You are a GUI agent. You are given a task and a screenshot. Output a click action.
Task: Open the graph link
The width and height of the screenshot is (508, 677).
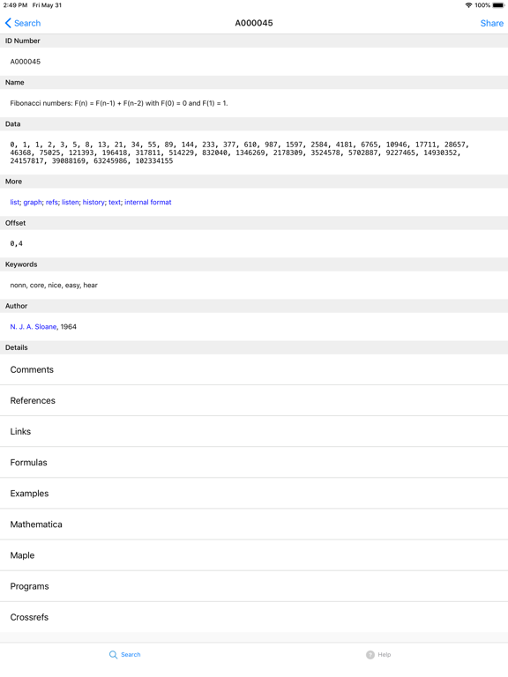click(x=33, y=202)
